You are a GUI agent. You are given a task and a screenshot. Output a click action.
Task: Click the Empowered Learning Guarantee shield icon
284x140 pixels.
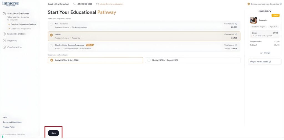pyautogui.click(x=248, y=4)
